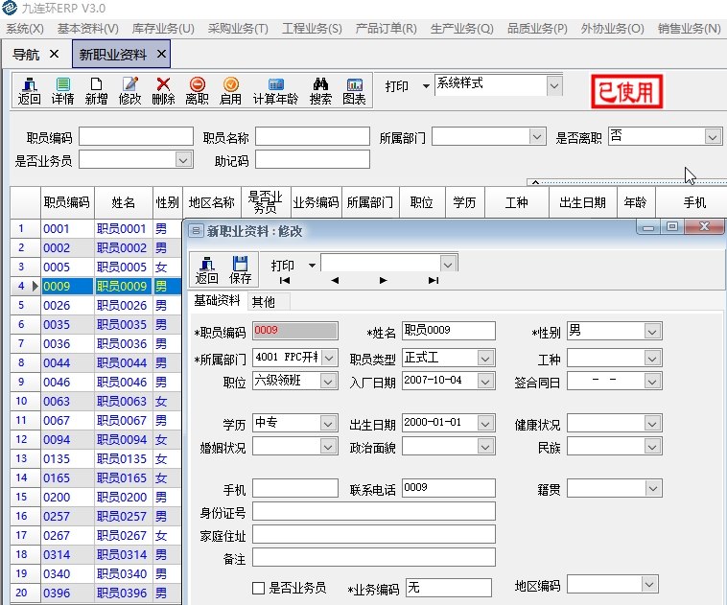Open the 入厂日期 date picker dropdown
The height and width of the screenshot is (605, 727).
coord(485,382)
